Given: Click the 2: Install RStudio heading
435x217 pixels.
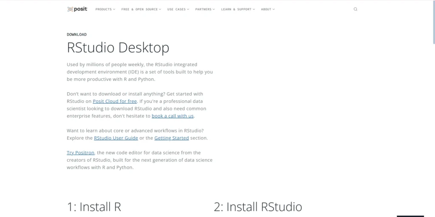Looking at the screenshot, I should pyautogui.click(x=258, y=207).
